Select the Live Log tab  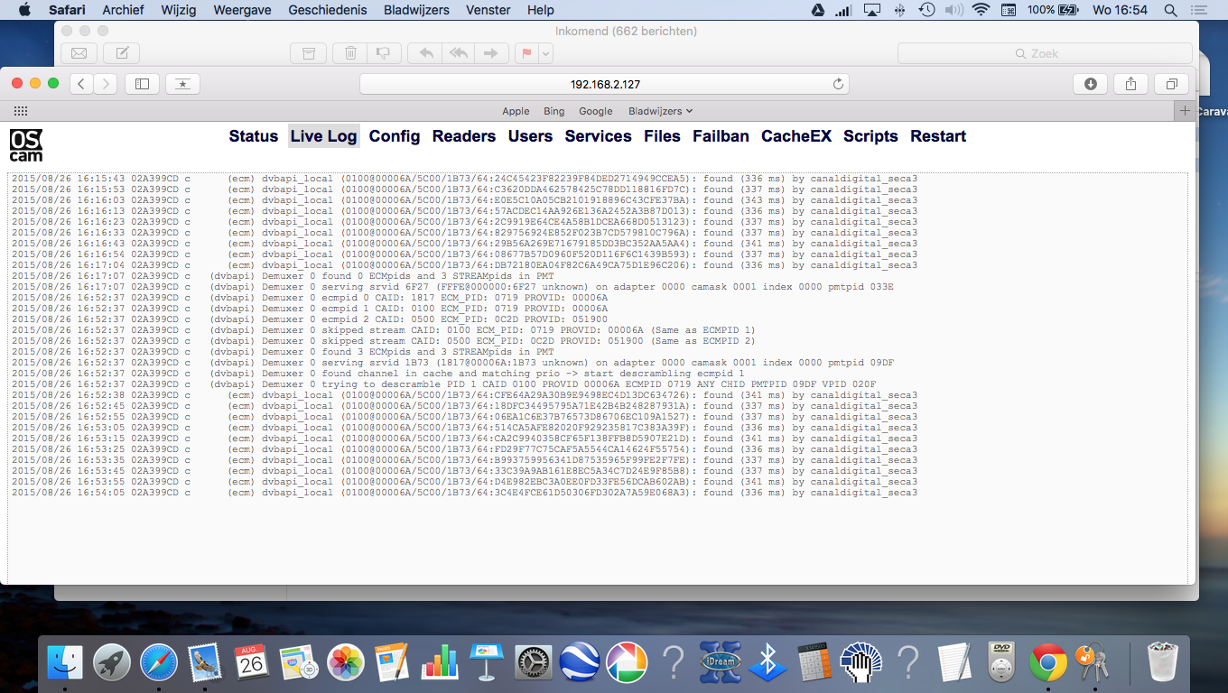324,136
